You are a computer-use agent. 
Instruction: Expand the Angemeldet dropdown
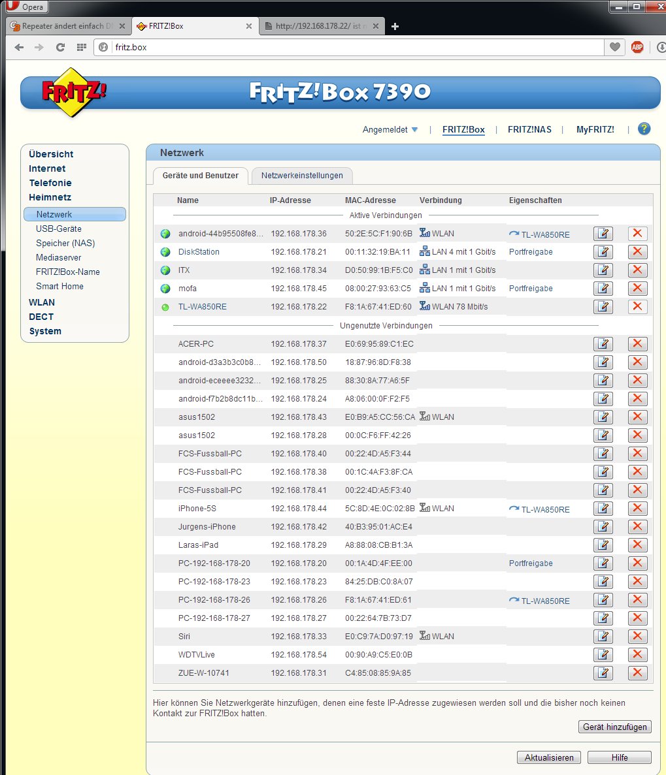[390, 129]
